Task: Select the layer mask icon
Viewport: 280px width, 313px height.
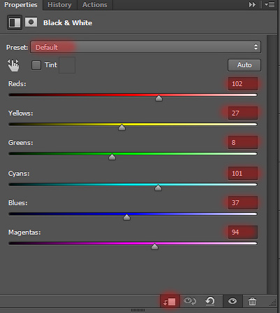Action: (31, 22)
